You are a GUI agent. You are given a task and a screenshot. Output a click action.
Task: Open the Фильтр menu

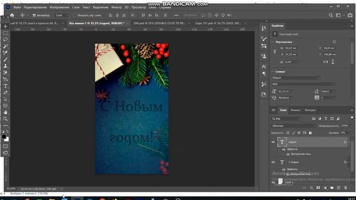[x=116, y=7]
